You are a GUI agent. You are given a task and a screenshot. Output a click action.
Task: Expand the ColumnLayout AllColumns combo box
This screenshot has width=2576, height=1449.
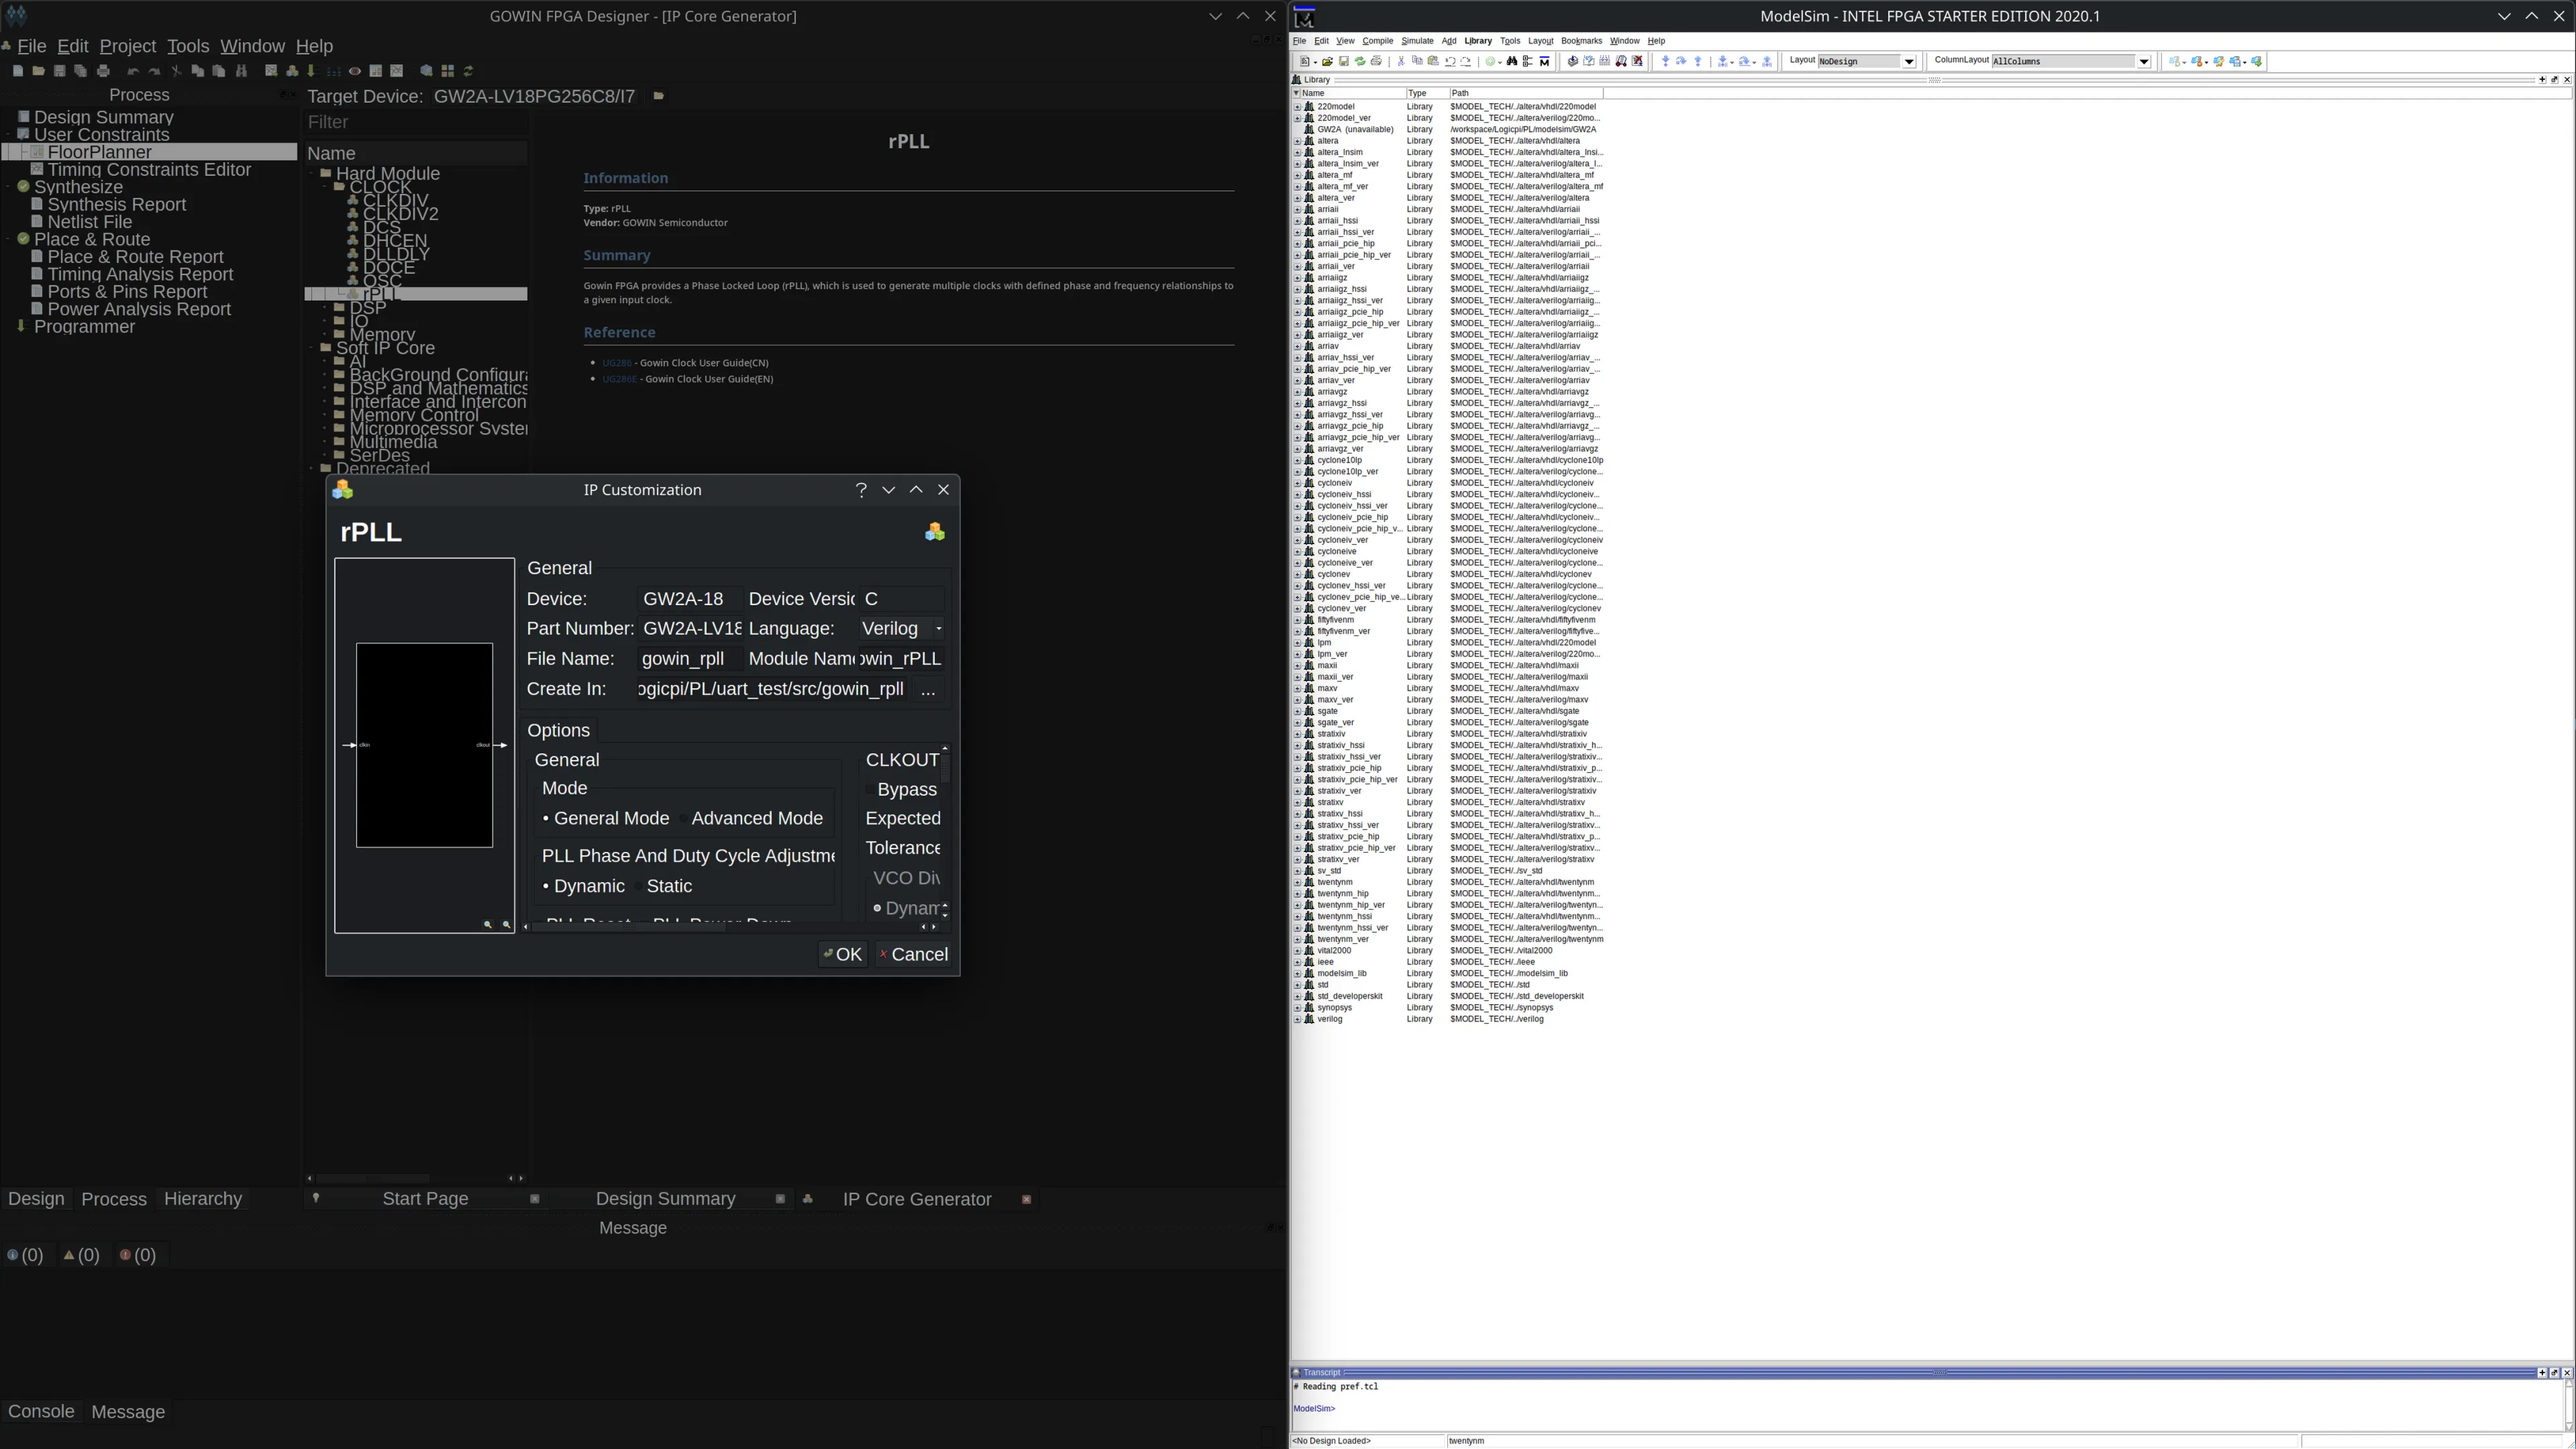click(x=2143, y=61)
